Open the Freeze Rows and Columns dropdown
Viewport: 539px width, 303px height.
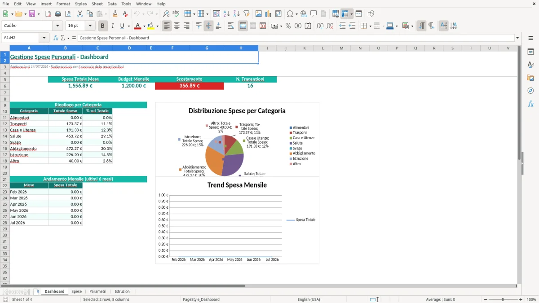(352, 14)
